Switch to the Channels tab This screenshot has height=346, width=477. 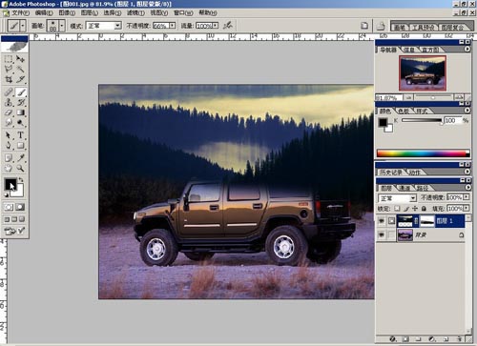[x=404, y=189]
